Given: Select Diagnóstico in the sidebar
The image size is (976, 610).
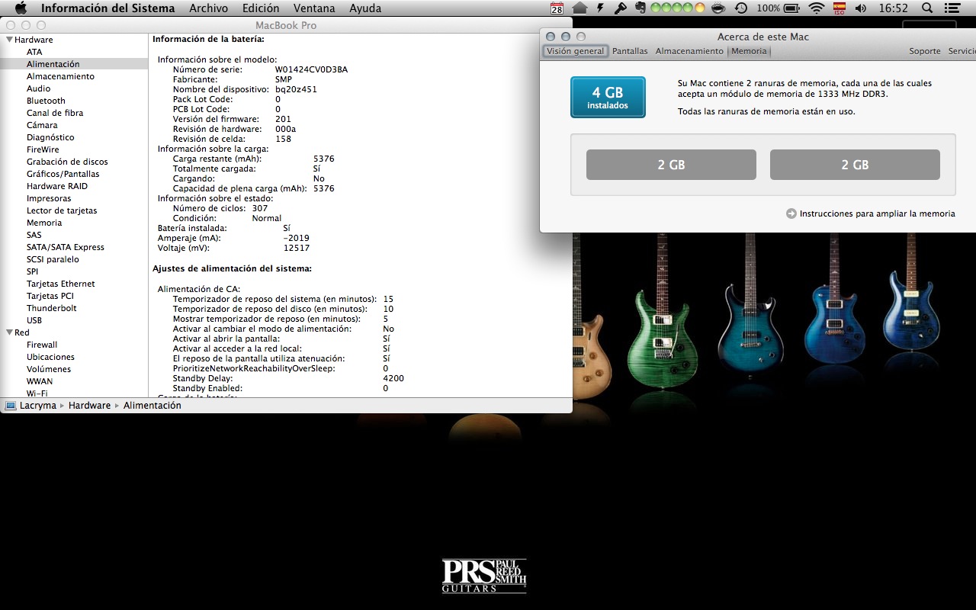Looking at the screenshot, I should pyautogui.click(x=50, y=137).
